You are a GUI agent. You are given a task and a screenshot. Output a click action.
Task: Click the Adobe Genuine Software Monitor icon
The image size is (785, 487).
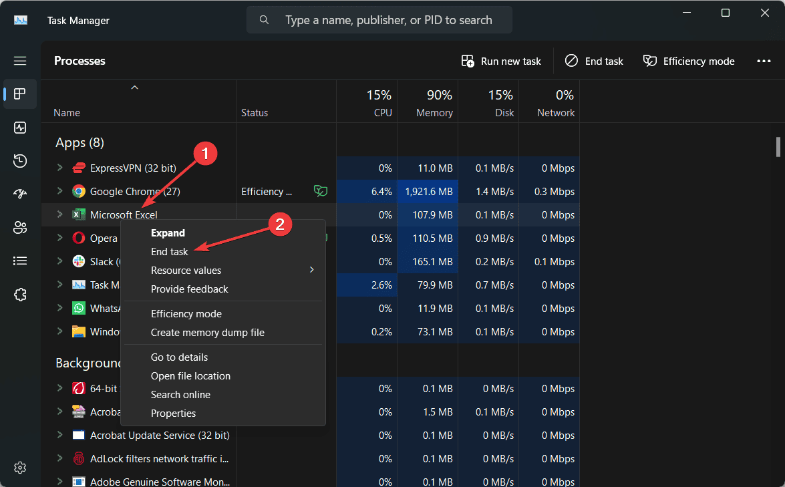click(79, 482)
